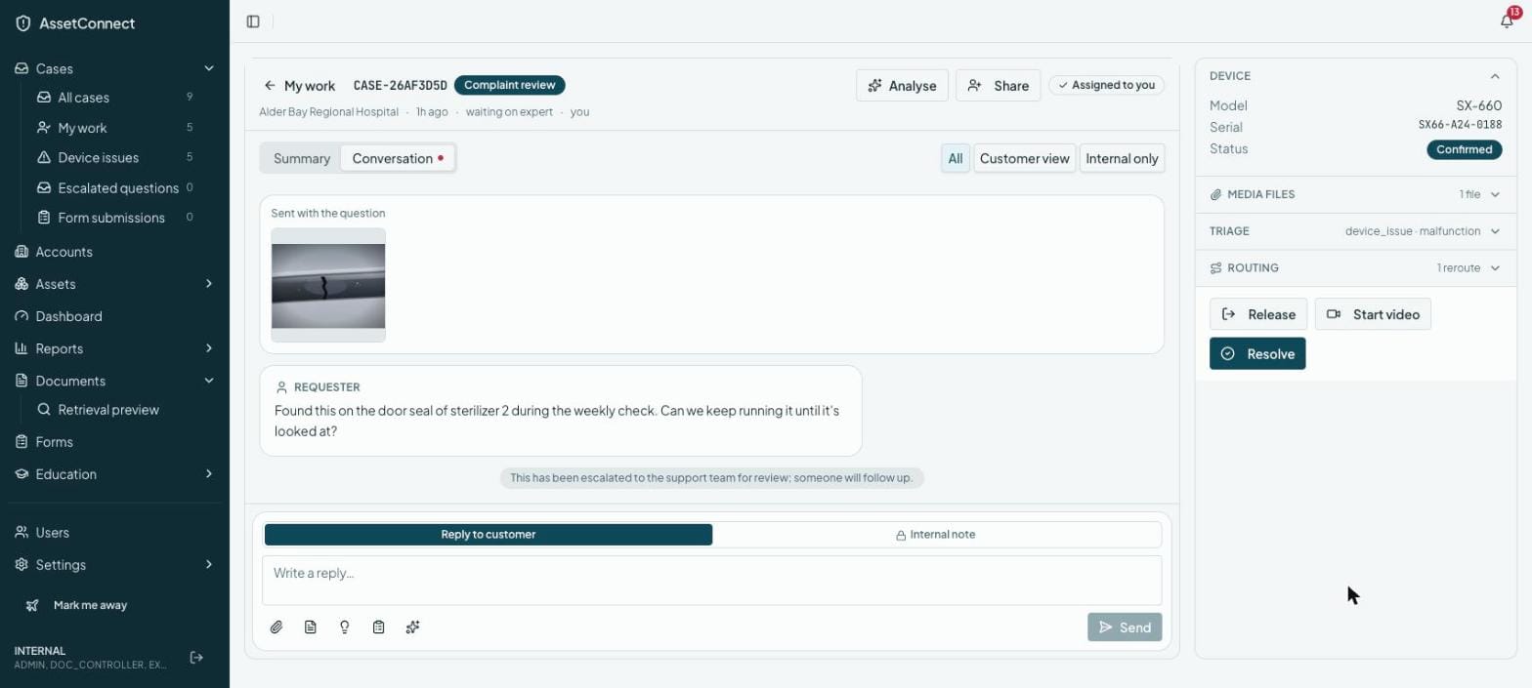Expand the TRIAGE section
The width and height of the screenshot is (1532, 688).
[x=1355, y=231]
